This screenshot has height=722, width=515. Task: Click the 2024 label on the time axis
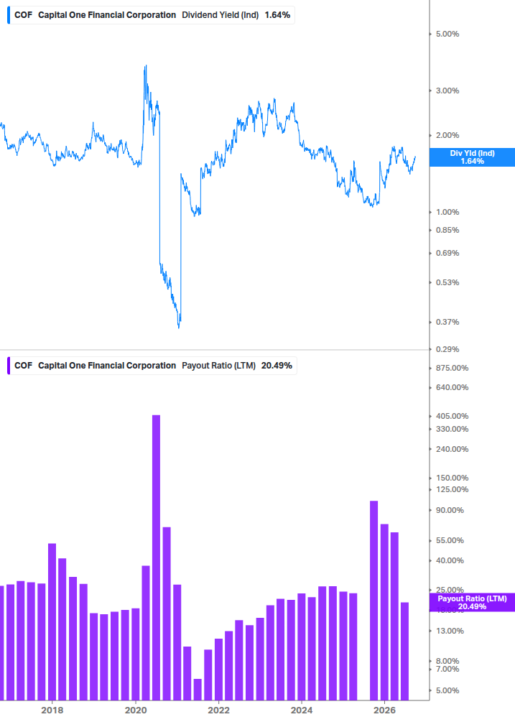[302, 710]
